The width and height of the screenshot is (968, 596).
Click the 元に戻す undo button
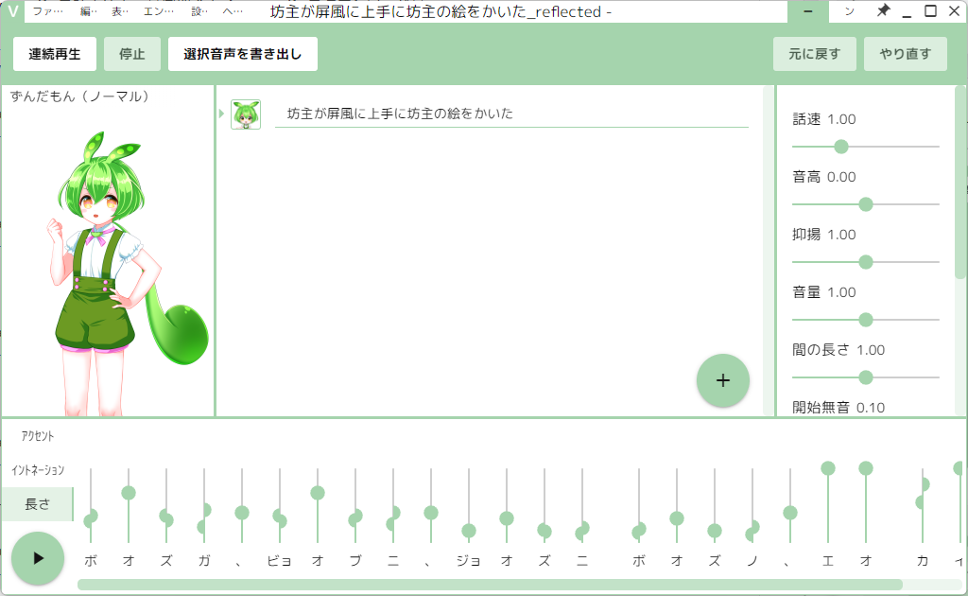click(x=814, y=54)
